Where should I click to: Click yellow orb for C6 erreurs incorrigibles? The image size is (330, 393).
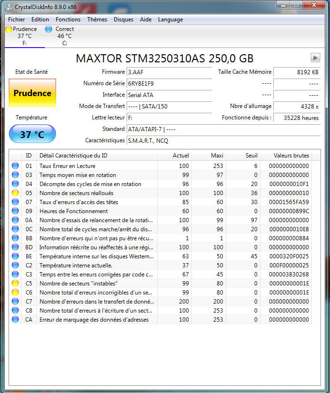click(15, 292)
